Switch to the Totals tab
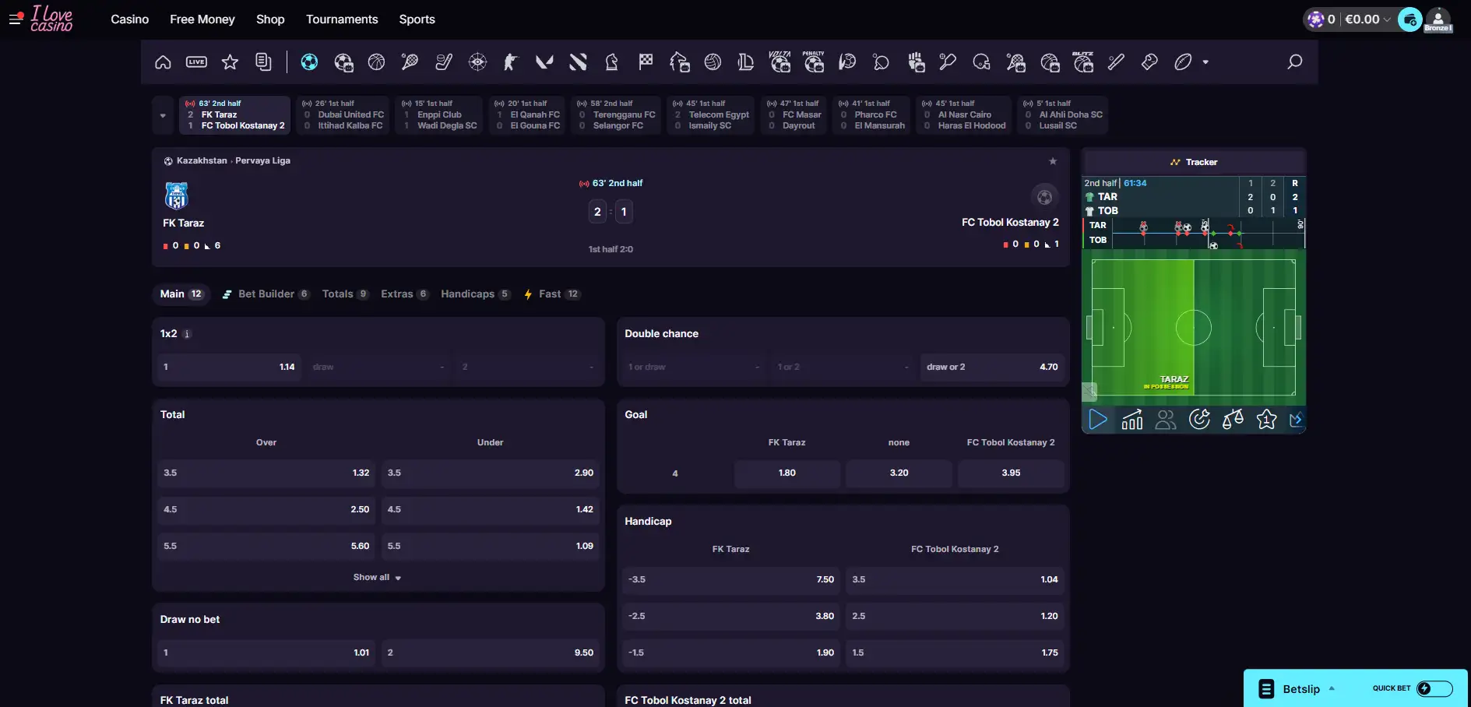This screenshot has width=1471, height=707. point(345,294)
